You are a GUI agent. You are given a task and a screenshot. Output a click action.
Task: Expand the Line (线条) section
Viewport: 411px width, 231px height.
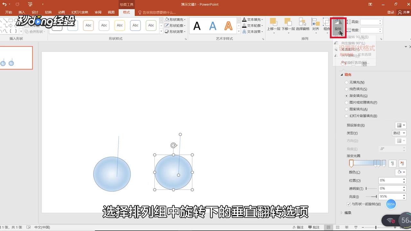(x=346, y=213)
